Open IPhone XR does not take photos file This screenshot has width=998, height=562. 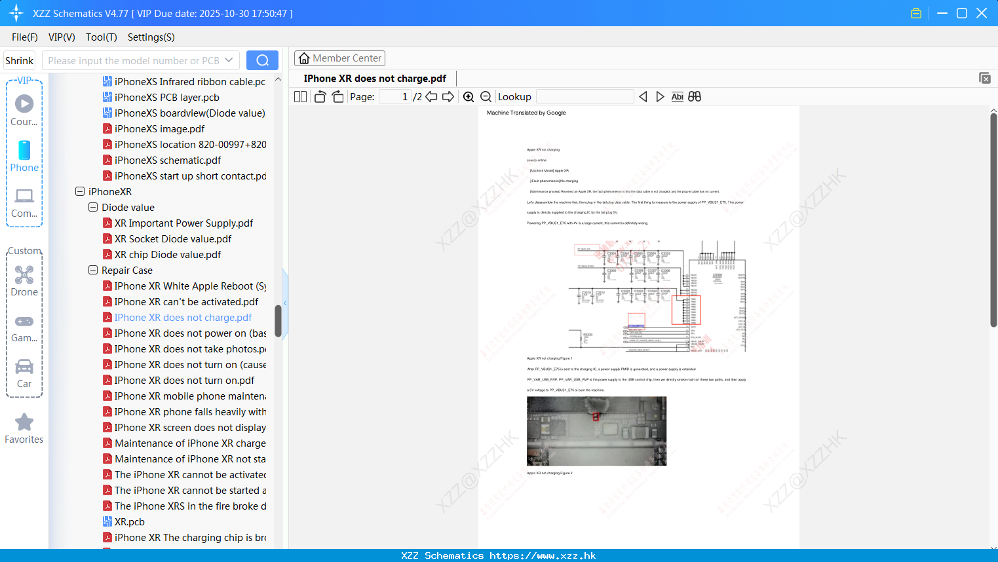pyautogui.click(x=184, y=348)
